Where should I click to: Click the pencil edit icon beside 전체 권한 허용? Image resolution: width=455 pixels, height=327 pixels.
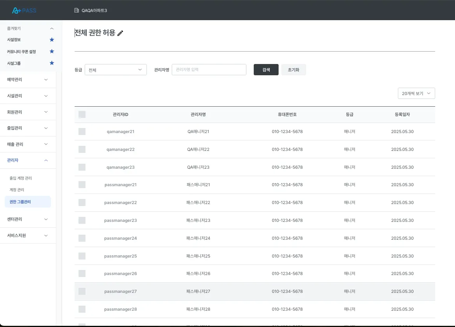tap(120, 33)
